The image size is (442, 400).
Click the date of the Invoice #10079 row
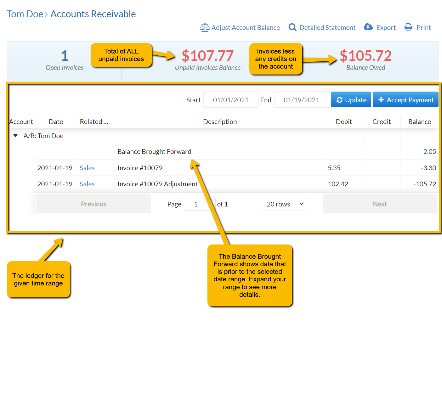[55, 168]
